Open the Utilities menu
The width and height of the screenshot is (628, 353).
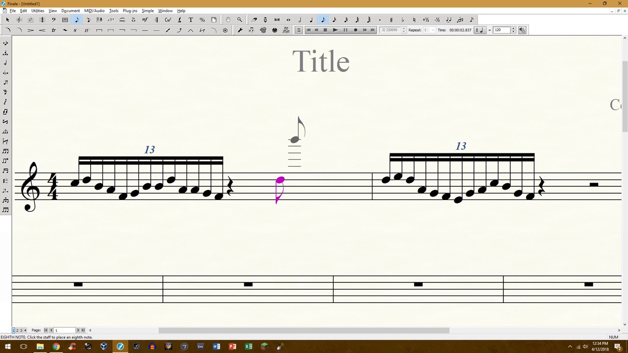(x=38, y=11)
